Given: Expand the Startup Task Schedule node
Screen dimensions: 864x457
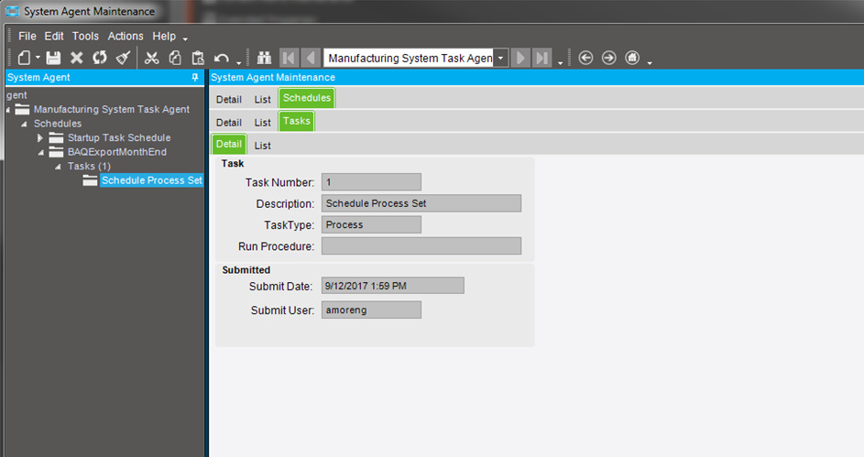Looking at the screenshot, I should pyautogui.click(x=39, y=137).
